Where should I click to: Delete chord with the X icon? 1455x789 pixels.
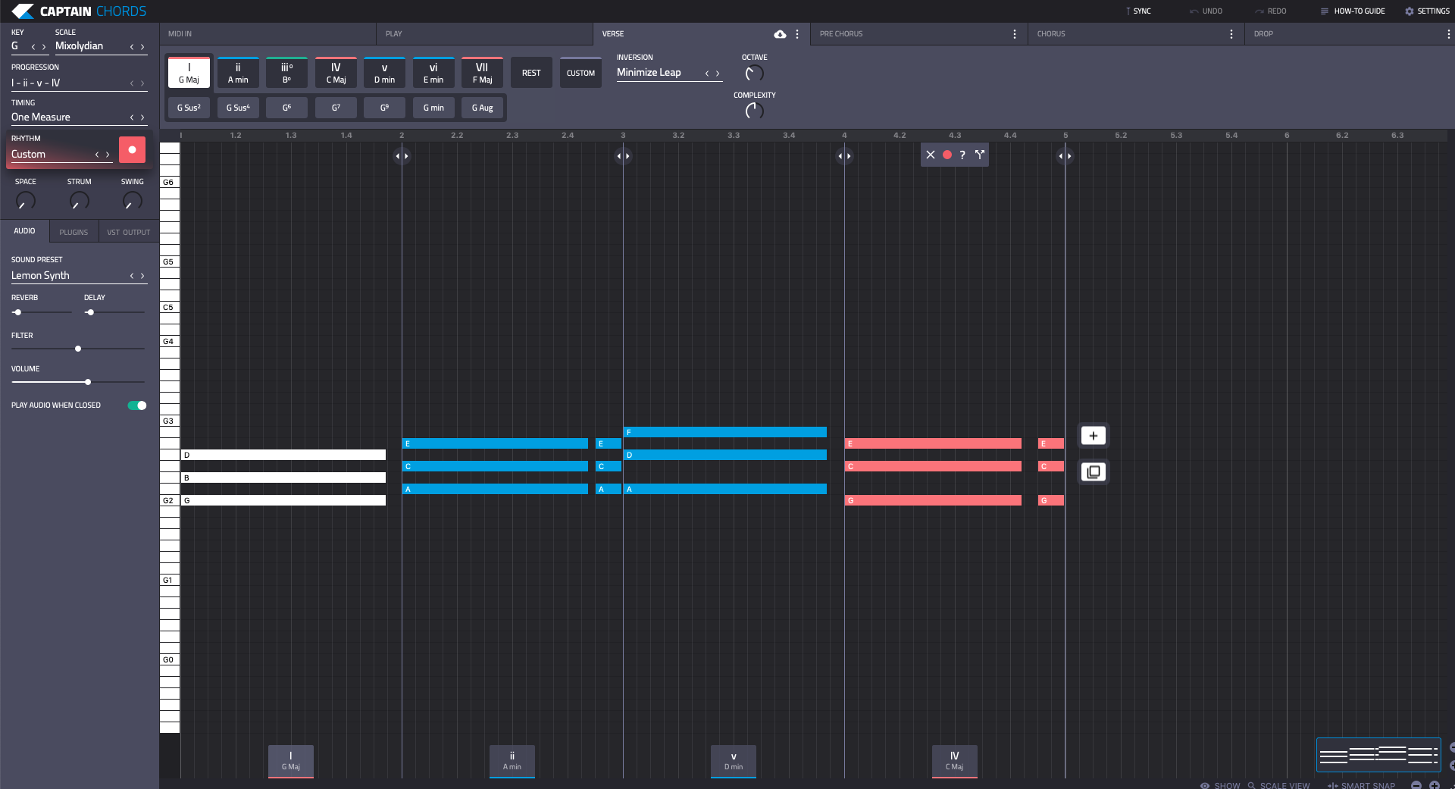click(931, 155)
